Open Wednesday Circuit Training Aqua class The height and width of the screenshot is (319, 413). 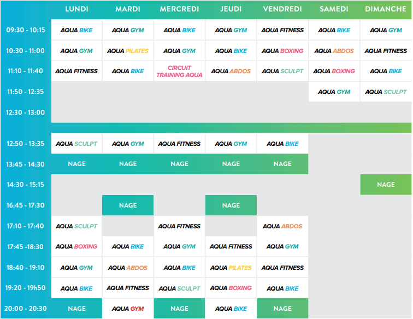[x=179, y=71]
